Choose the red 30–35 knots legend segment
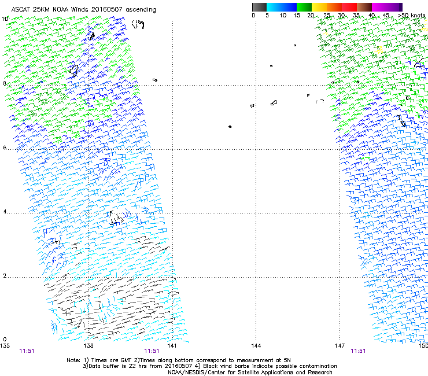428x376 pixels. pyautogui.click(x=349, y=7)
